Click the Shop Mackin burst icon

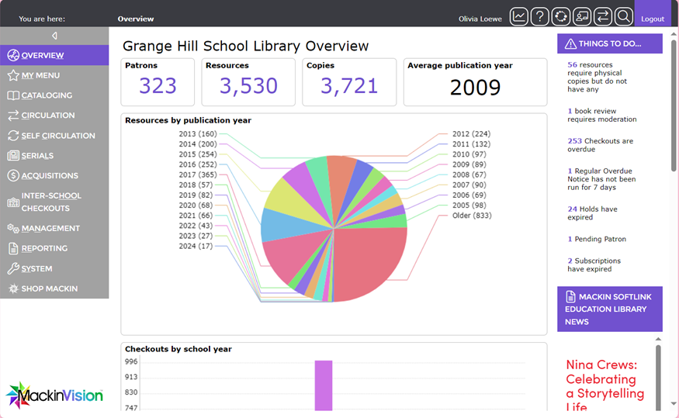[x=13, y=288]
